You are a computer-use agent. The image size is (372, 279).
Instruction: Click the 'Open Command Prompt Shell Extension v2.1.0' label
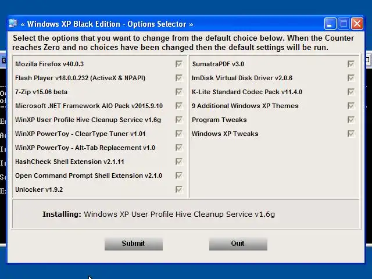click(88, 176)
